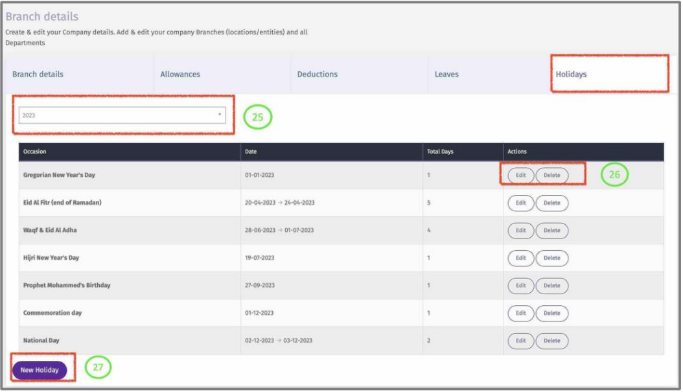Delete the Eid Al Fitr holiday
Screen dimensions: 683x392
tap(551, 203)
